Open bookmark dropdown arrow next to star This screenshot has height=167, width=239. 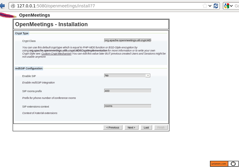pos(210,6)
